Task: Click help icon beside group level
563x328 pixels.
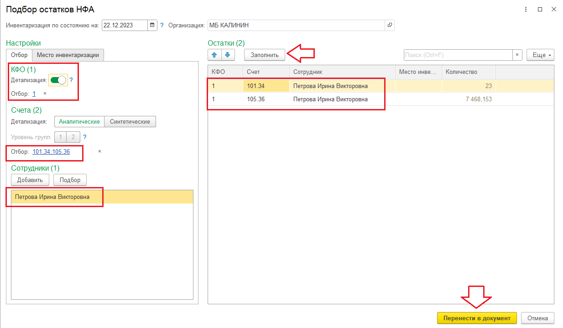Action: point(85,137)
